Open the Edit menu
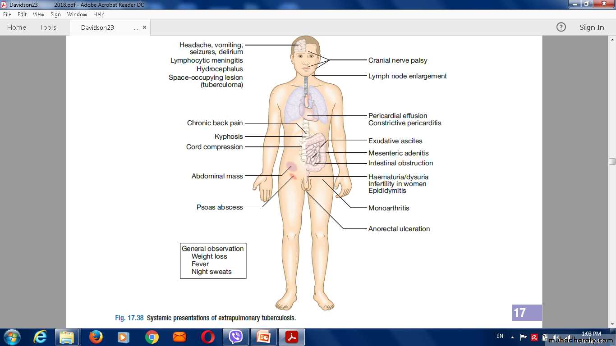616x346 pixels. click(22, 14)
